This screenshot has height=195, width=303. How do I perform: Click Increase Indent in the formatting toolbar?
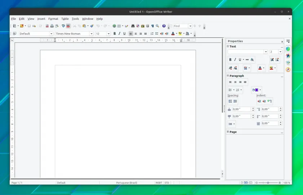point(167,34)
